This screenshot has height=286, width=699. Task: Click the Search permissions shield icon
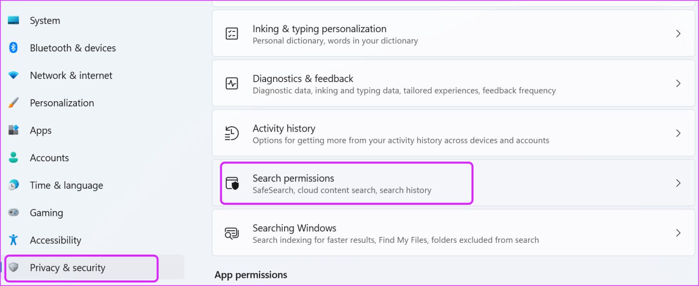point(232,183)
